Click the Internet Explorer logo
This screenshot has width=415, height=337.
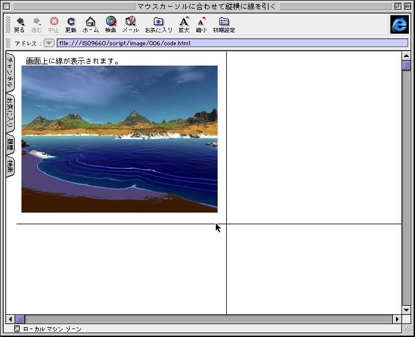(x=400, y=25)
